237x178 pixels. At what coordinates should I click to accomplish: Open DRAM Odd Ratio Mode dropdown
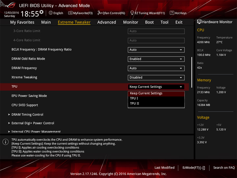(x=156, y=59)
